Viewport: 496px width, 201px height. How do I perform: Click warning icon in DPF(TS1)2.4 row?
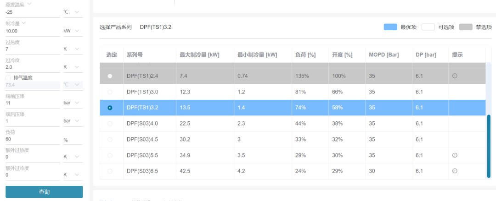[455, 76]
